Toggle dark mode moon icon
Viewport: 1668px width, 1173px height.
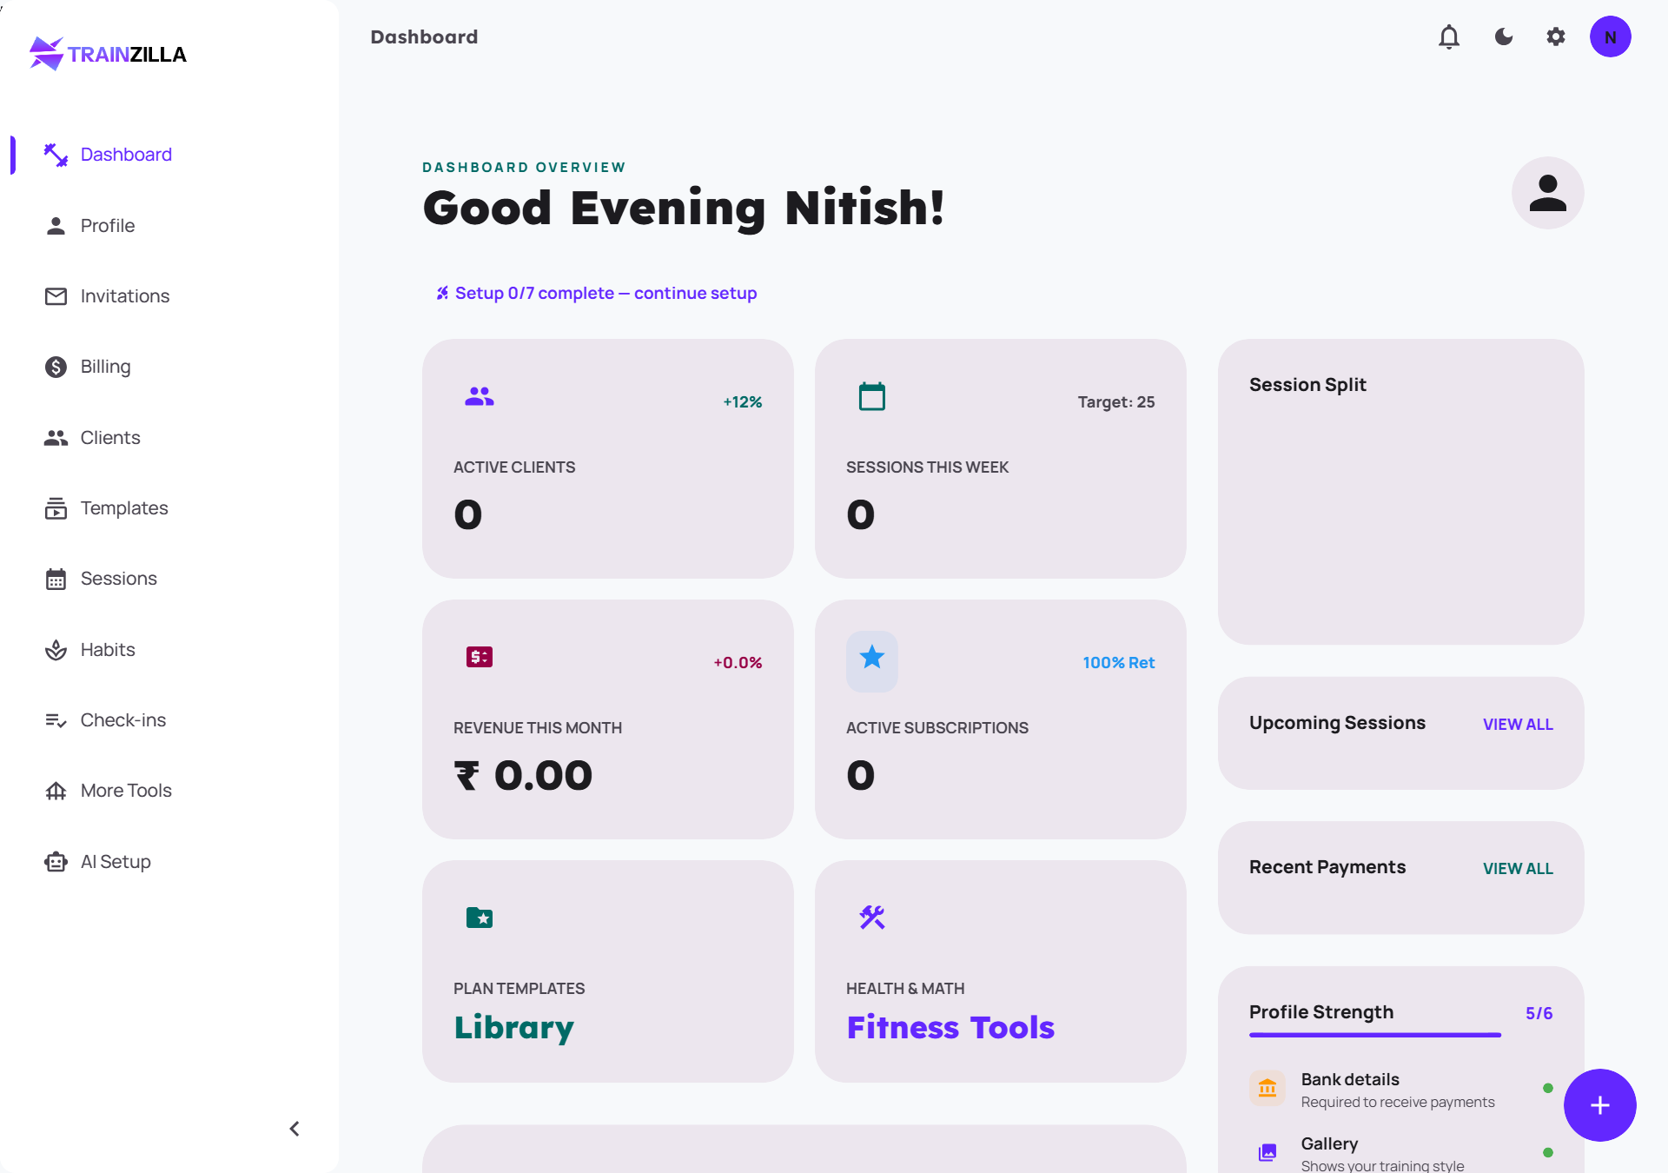pyautogui.click(x=1504, y=37)
